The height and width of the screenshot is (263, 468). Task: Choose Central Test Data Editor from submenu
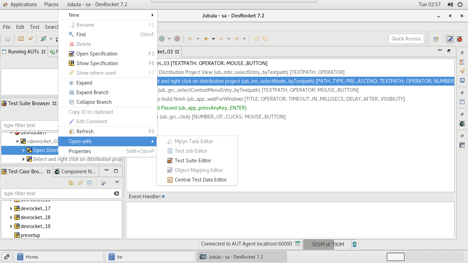pyautogui.click(x=197, y=180)
